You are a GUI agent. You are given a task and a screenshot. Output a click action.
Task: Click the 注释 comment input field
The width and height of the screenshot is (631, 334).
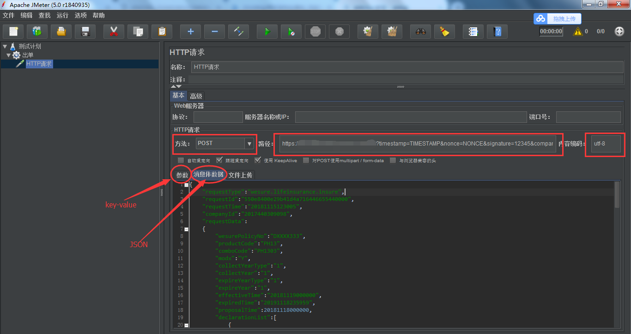pyautogui.click(x=406, y=80)
